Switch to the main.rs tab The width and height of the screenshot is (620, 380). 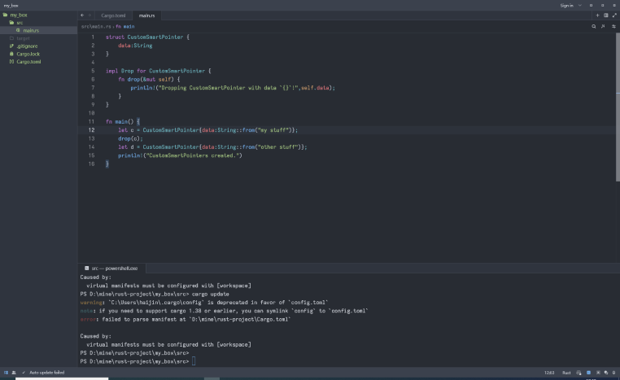(x=146, y=15)
